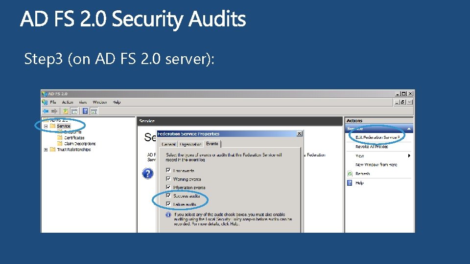Open the Help menu in menu bar
This screenshot has height=264, width=470.
pyautogui.click(x=117, y=102)
